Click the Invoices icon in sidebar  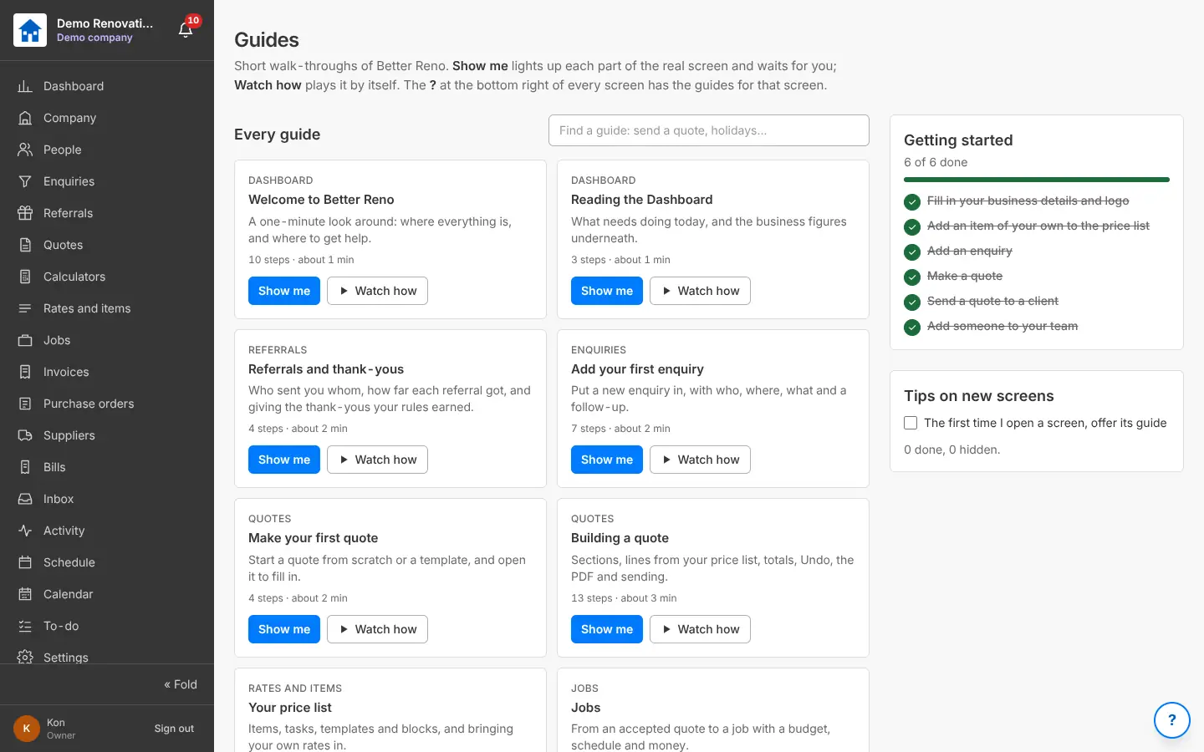25,372
